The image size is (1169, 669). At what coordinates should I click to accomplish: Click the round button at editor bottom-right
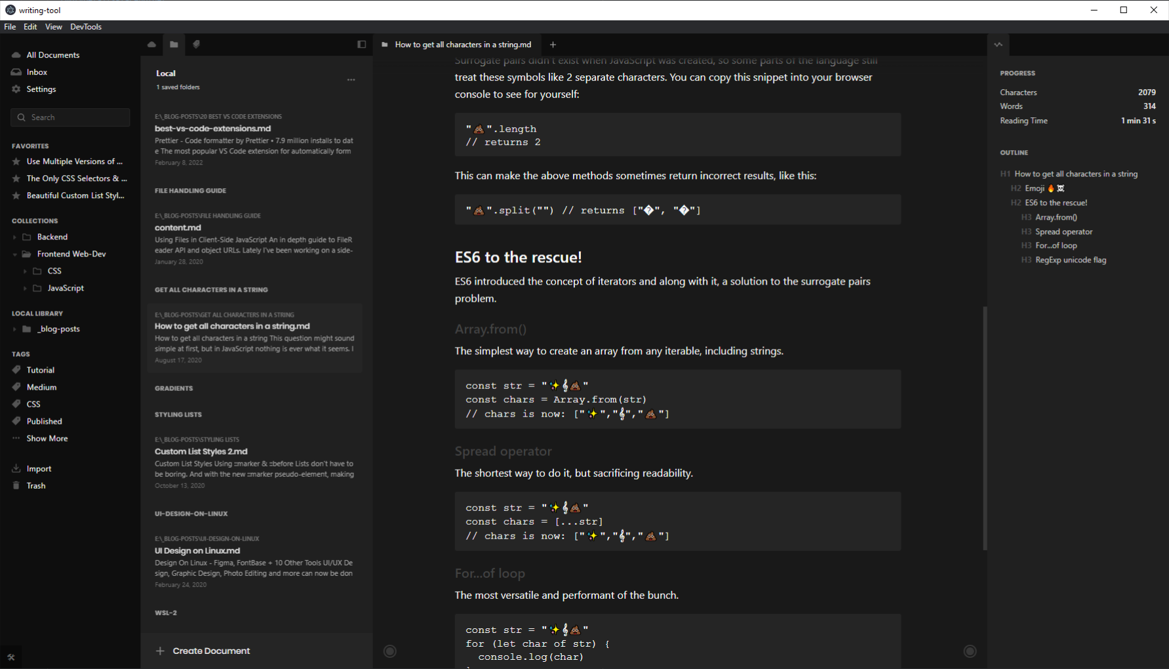coord(970,651)
